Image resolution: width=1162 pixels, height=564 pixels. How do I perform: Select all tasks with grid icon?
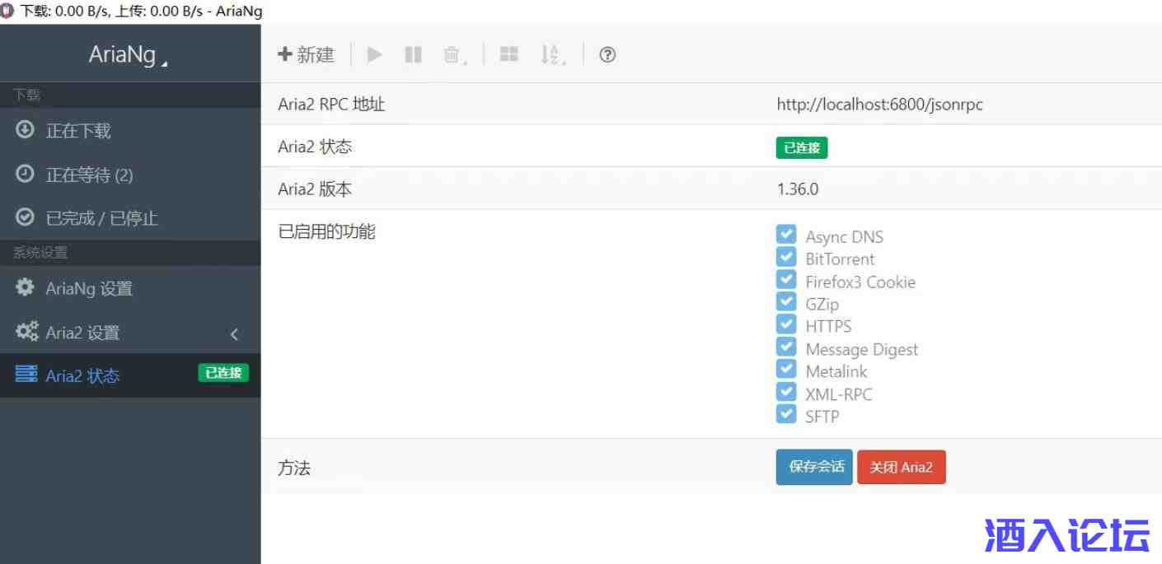point(509,54)
